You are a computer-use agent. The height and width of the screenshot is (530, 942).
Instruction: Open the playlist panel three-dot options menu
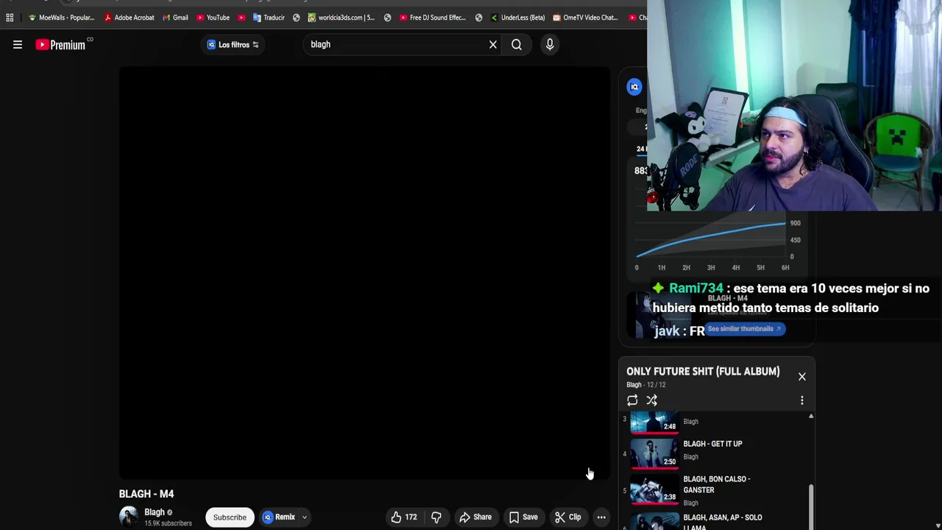(802, 400)
